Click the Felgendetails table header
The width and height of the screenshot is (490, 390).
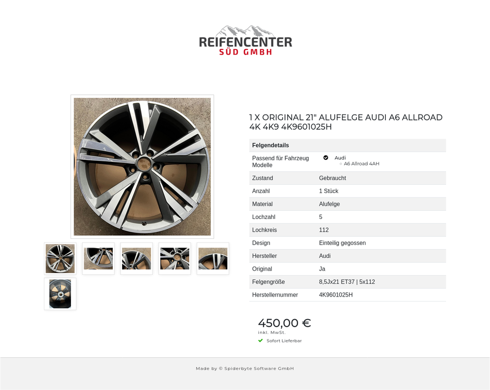click(x=348, y=145)
